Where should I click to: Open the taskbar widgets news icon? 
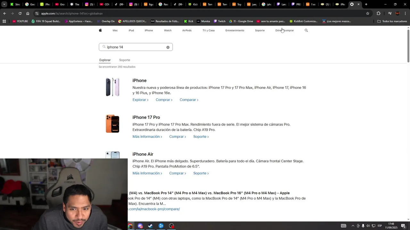coord(343,226)
